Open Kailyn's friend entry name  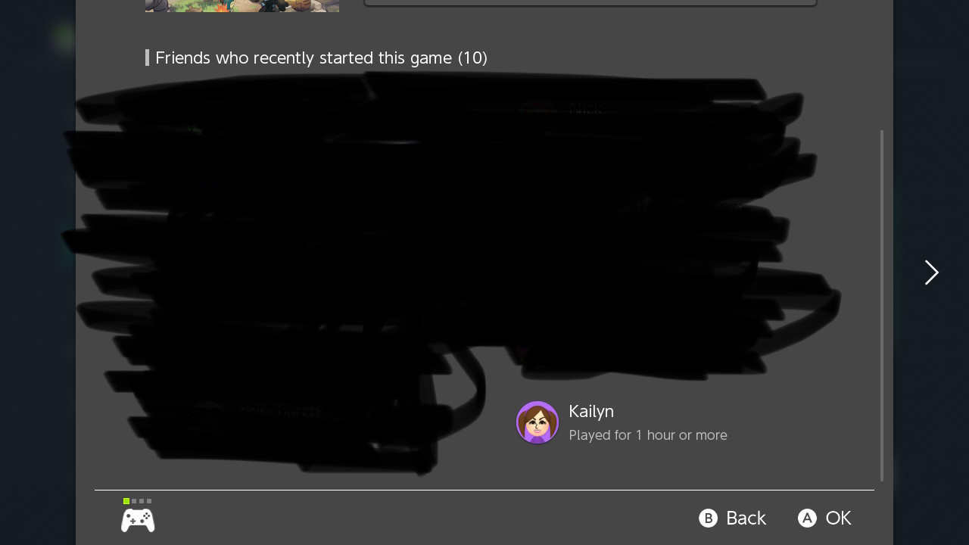click(591, 411)
